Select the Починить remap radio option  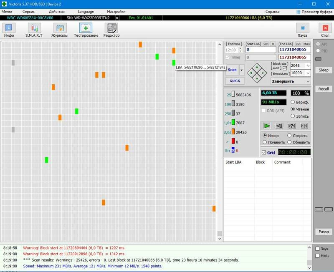(265, 142)
